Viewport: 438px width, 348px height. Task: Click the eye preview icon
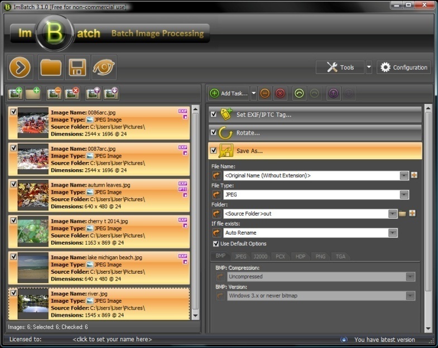(x=104, y=68)
